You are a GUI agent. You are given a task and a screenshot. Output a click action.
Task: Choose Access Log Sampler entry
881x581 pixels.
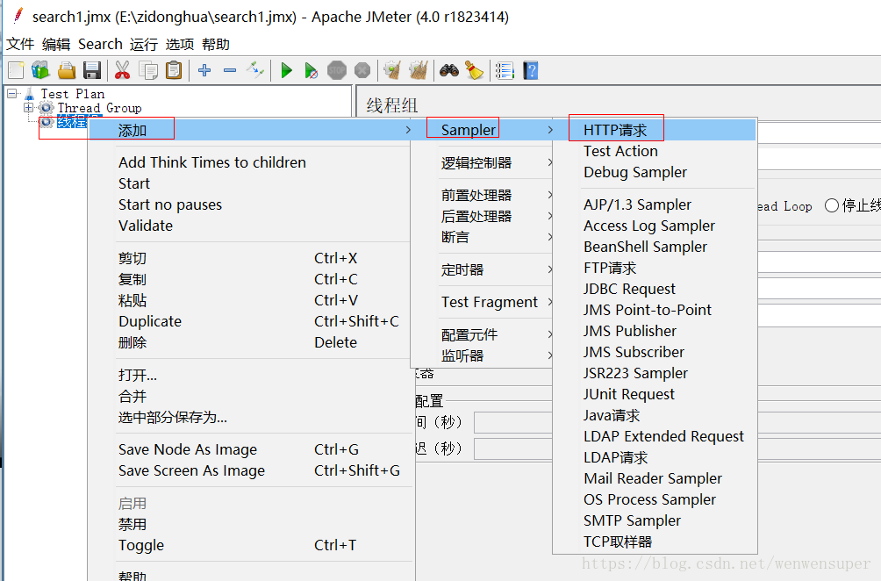(655, 226)
